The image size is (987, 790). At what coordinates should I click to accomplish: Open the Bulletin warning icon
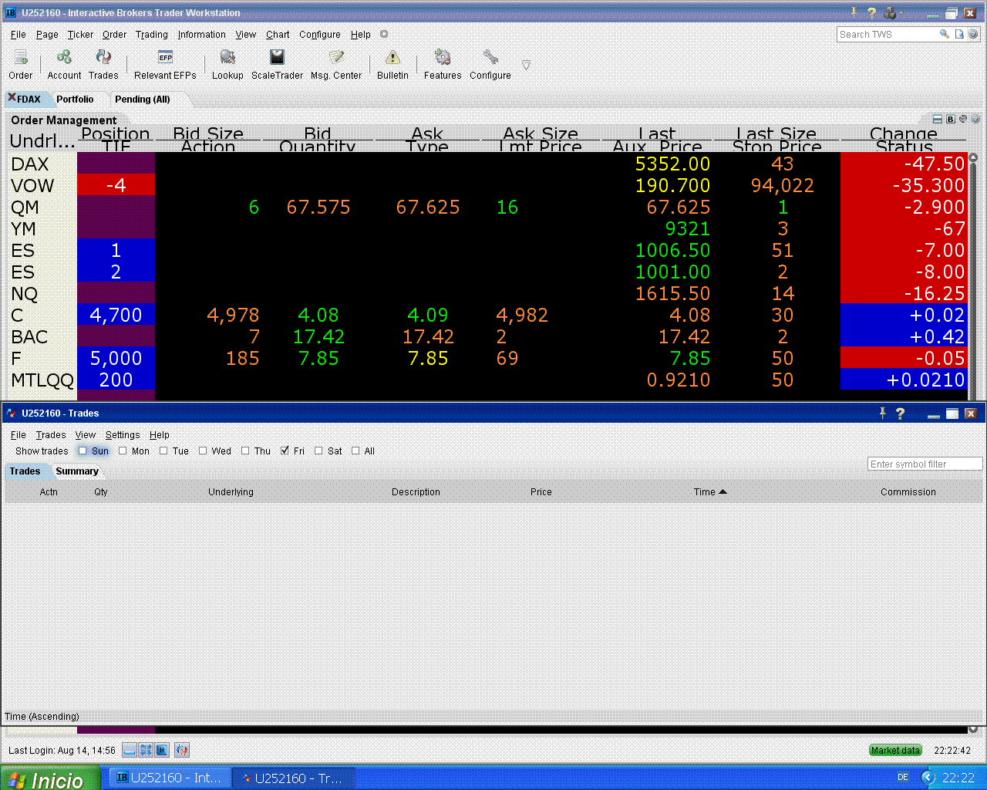tap(392, 65)
